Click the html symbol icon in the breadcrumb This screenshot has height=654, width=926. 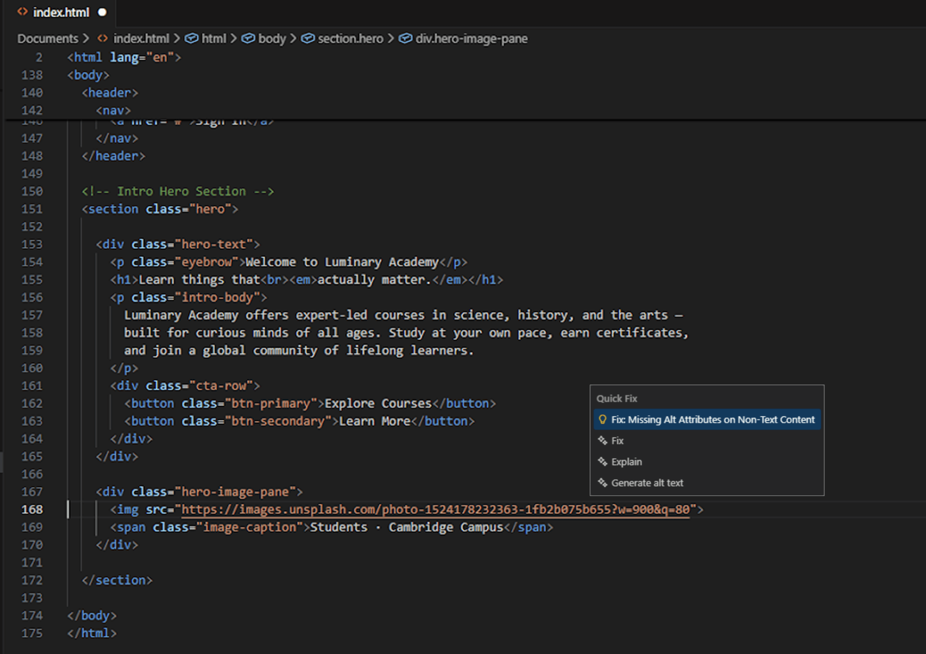(x=193, y=38)
